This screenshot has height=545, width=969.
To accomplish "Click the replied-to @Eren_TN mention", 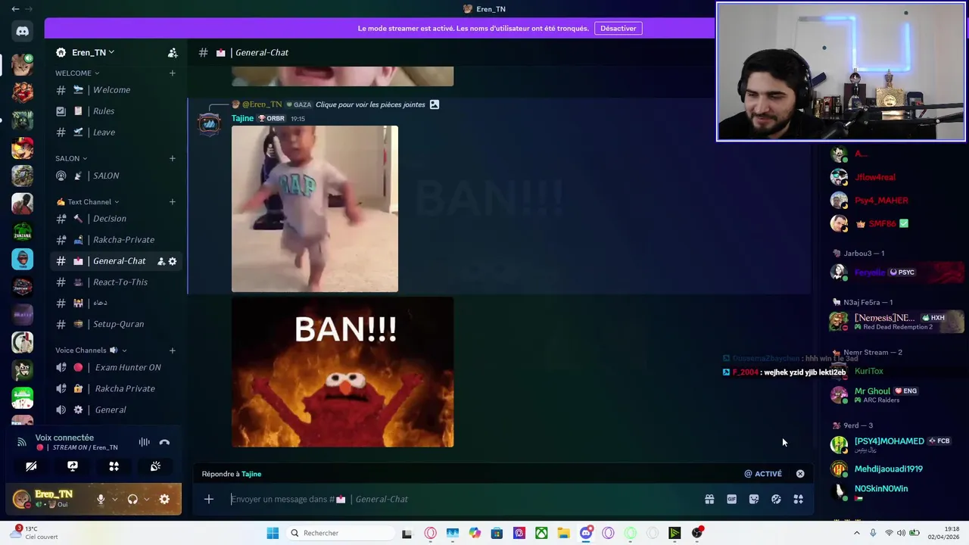I will [x=262, y=104].
